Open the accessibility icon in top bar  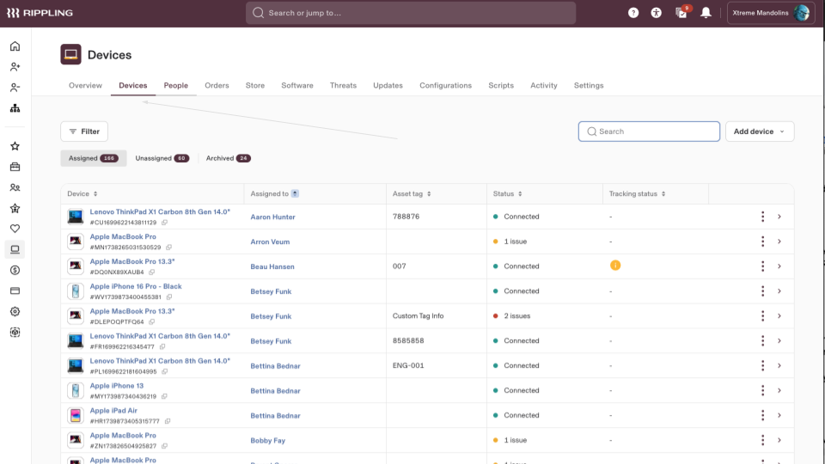pyautogui.click(x=656, y=13)
